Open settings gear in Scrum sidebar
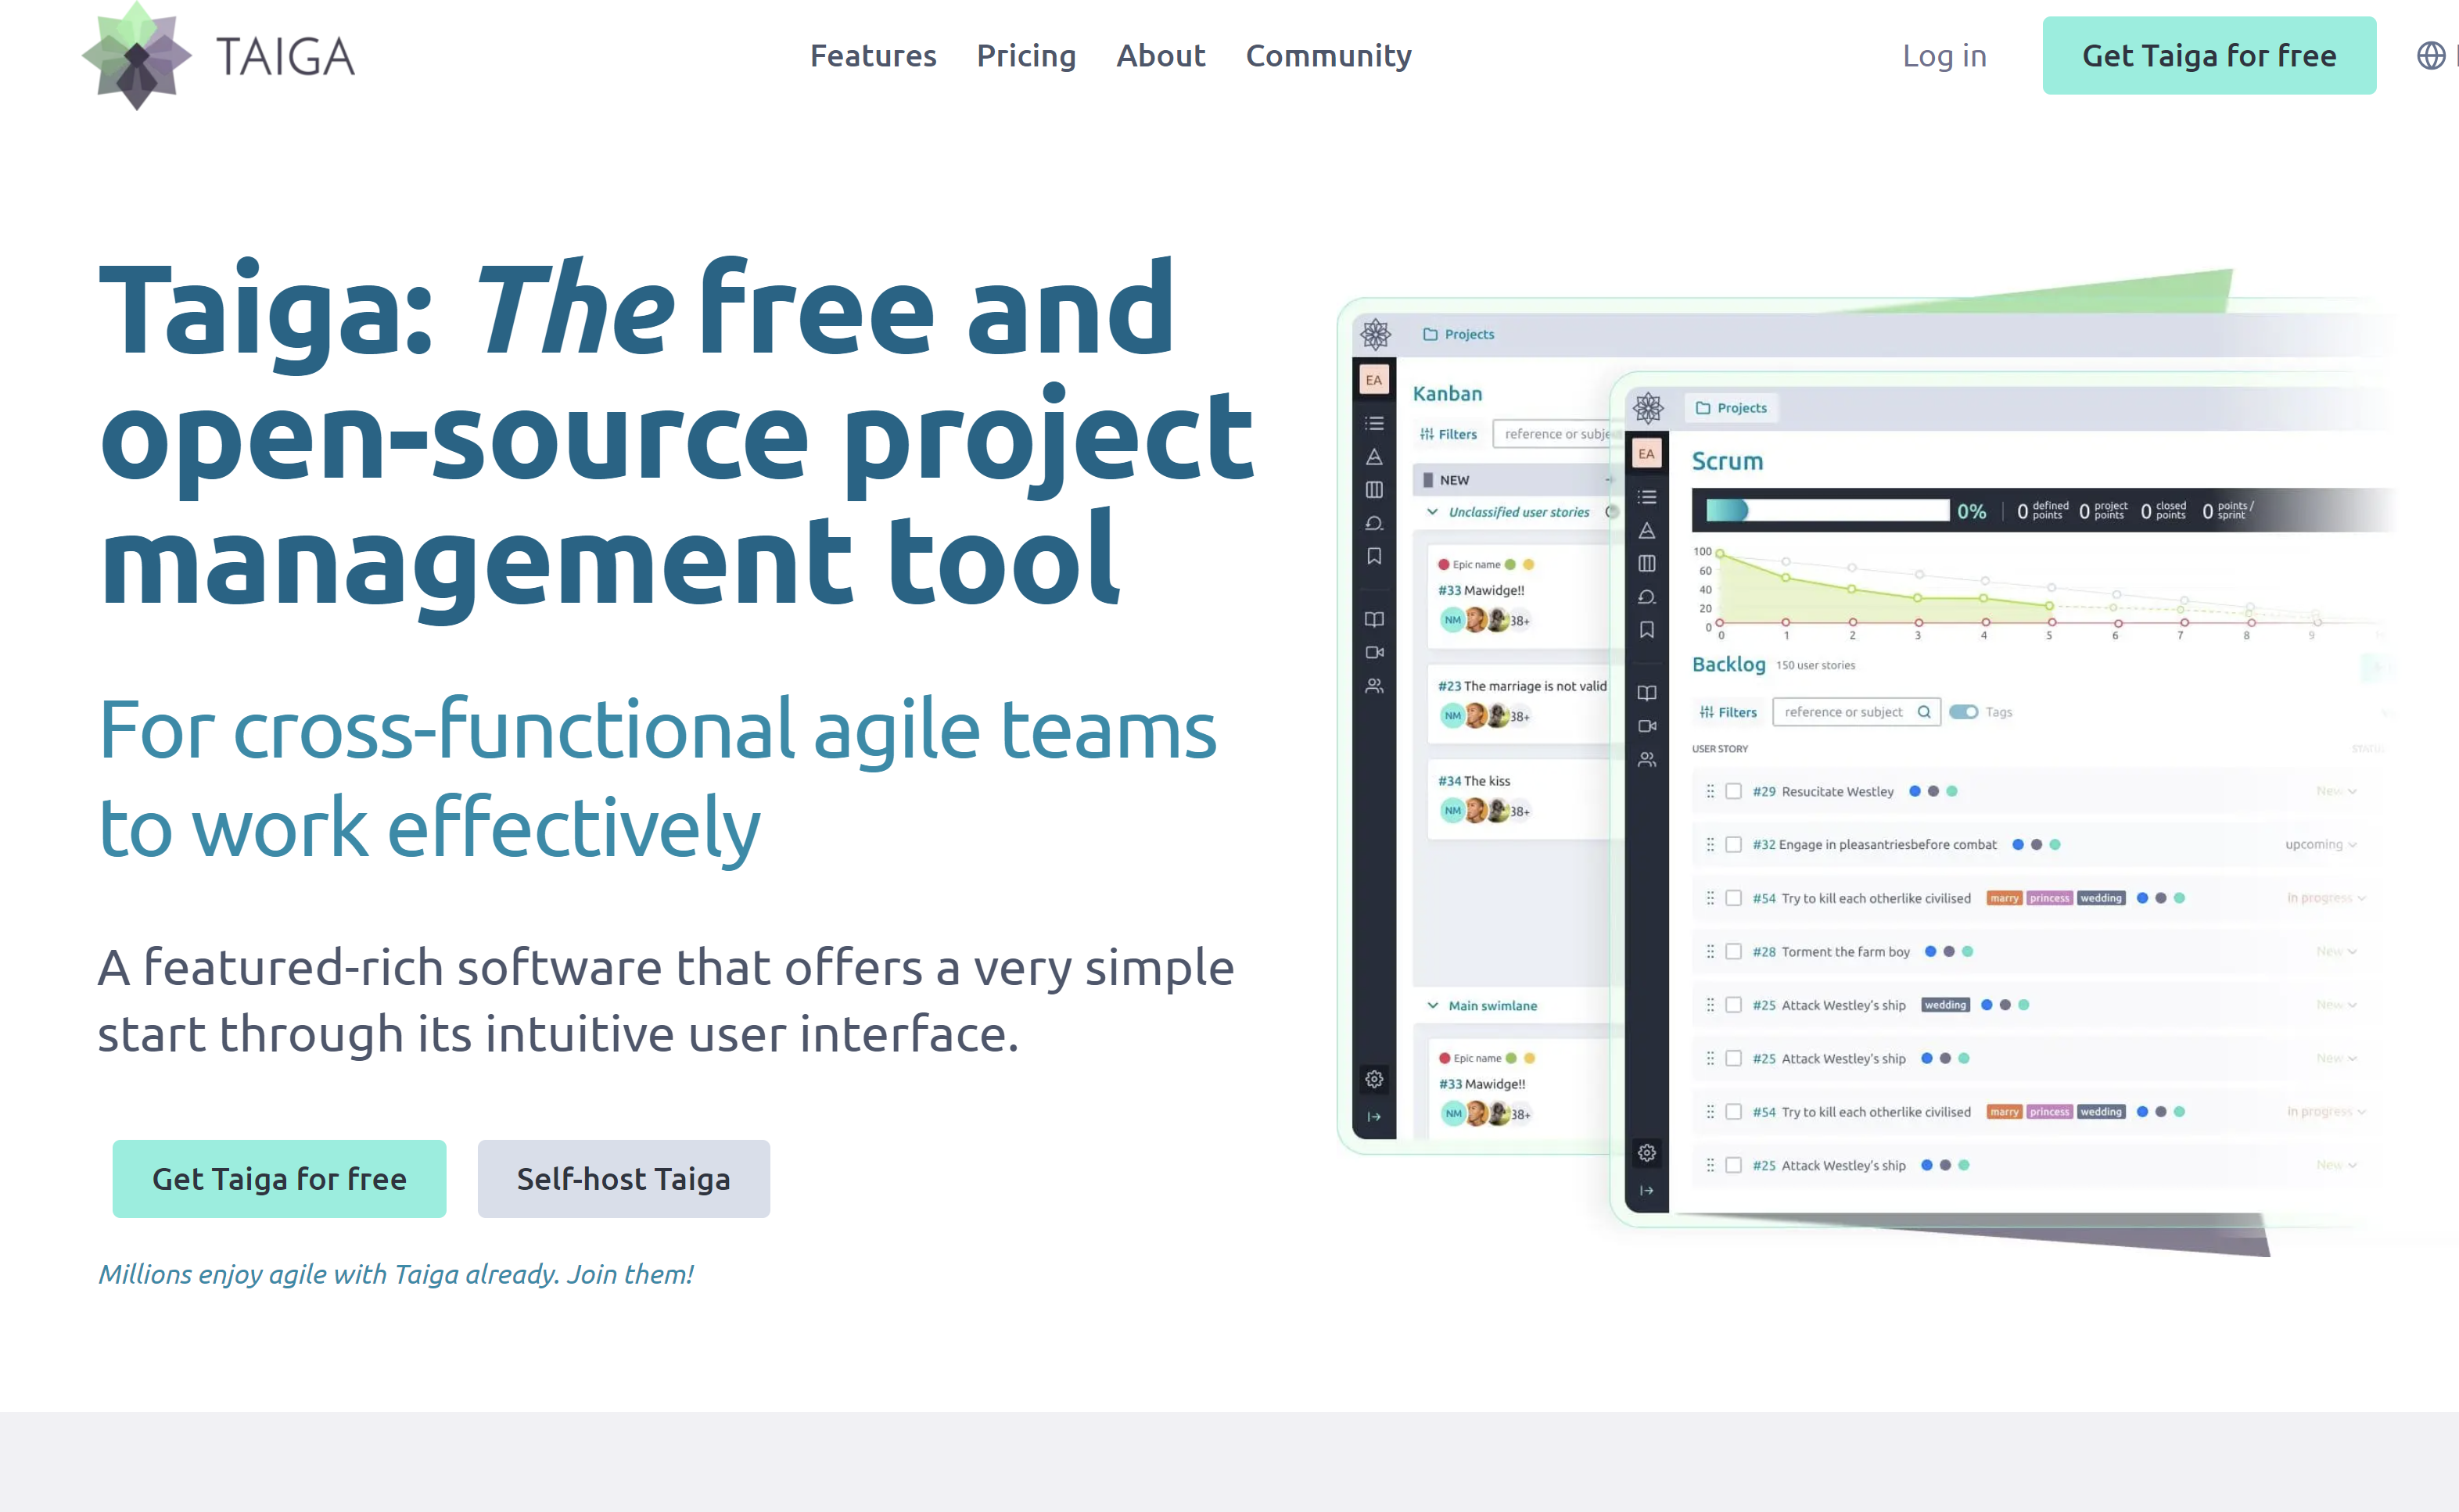The height and width of the screenshot is (1512, 2459). point(1646,1154)
